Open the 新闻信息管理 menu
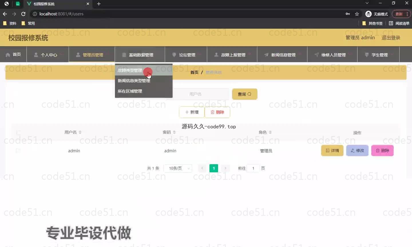 coord(282,54)
